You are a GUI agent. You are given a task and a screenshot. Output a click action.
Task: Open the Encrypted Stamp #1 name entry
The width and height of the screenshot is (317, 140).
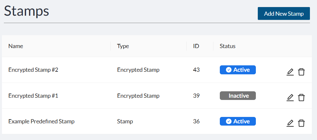point(33,96)
